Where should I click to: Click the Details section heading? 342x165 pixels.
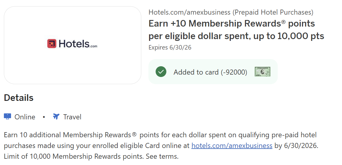19,98
